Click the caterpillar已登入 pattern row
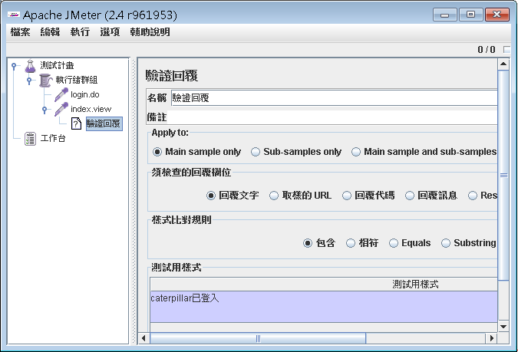Viewport: 518px width, 352px height. point(324,307)
